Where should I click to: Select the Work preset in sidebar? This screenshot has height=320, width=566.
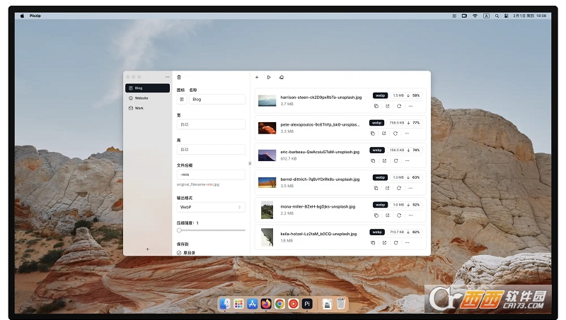pos(147,108)
